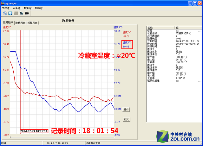Click the left axis label 15.08
The width and height of the screenshot is (203, 146).
coord(6,70)
